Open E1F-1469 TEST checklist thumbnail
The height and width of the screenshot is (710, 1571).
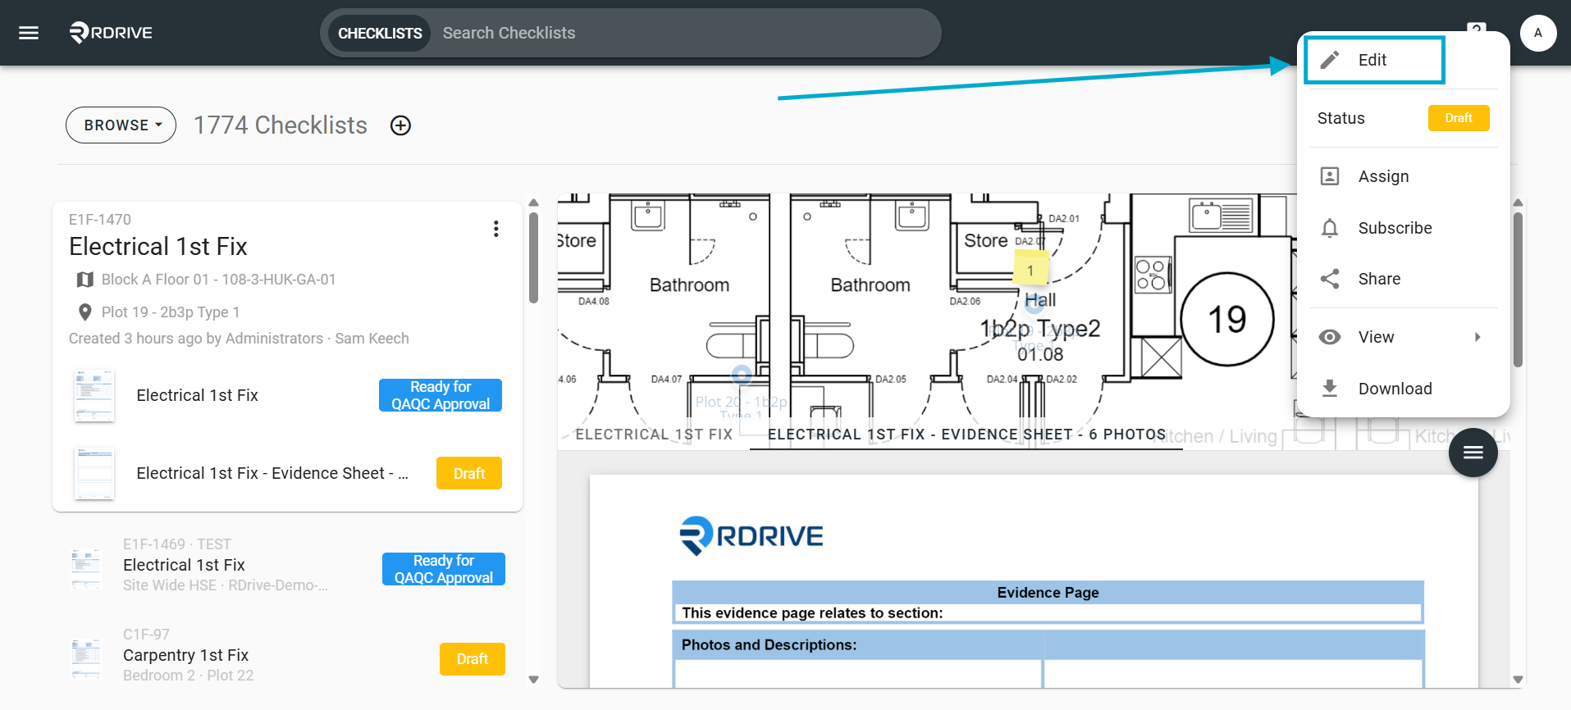coord(86,569)
